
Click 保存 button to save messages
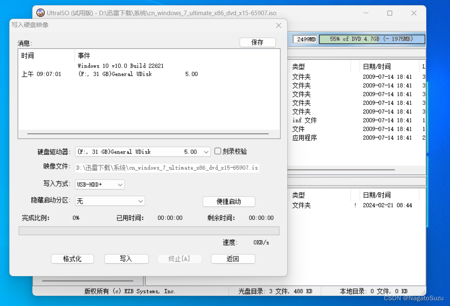[257, 43]
